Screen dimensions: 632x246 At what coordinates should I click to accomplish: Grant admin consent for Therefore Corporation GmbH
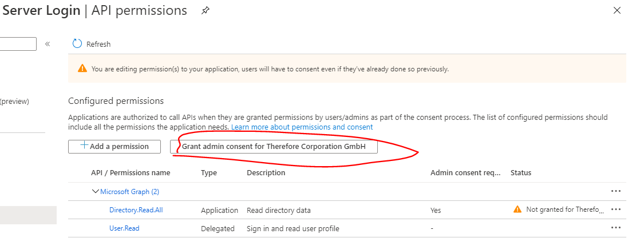[274, 146]
